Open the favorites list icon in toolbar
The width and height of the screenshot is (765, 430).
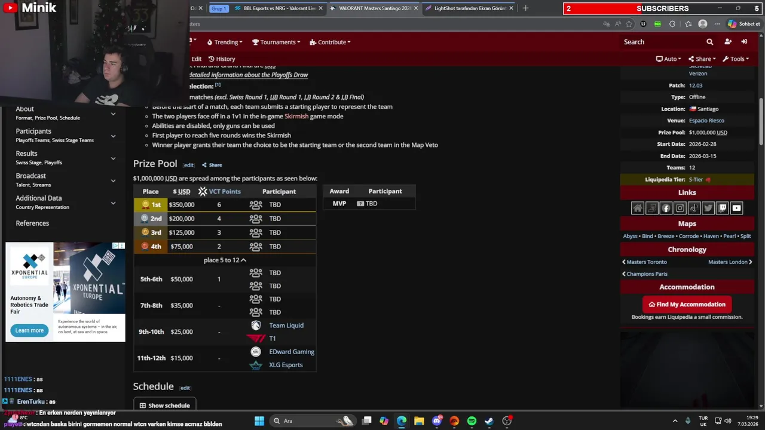(688, 24)
